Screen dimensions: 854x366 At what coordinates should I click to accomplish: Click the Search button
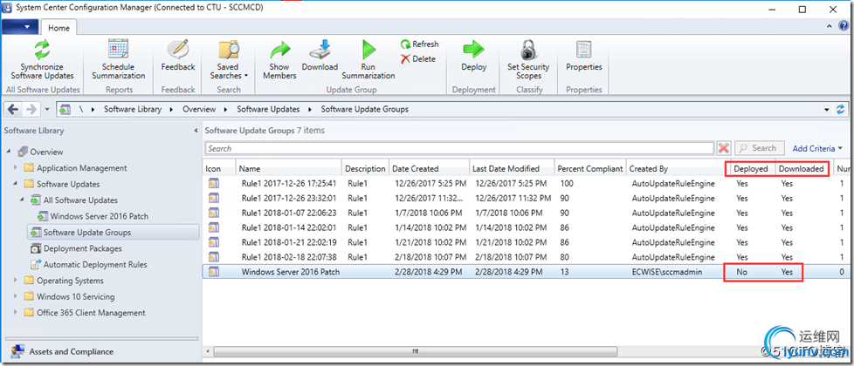pos(760,148)
